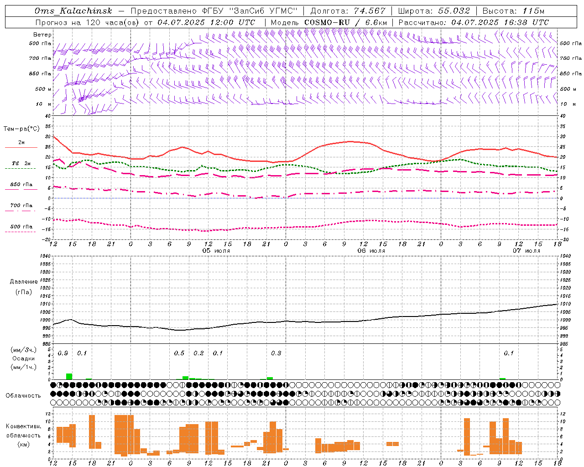Click the '2м' temperature legend entry
The image size is (584, 467).
(21, 142)
